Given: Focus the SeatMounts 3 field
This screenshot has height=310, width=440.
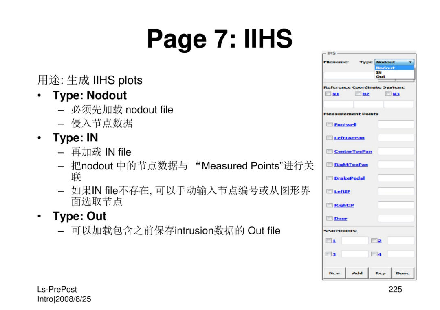Looking at the screenshot, I should (355, 254).
